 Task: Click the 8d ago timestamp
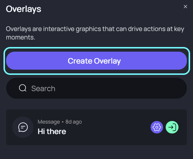click(x=74, y=122)
